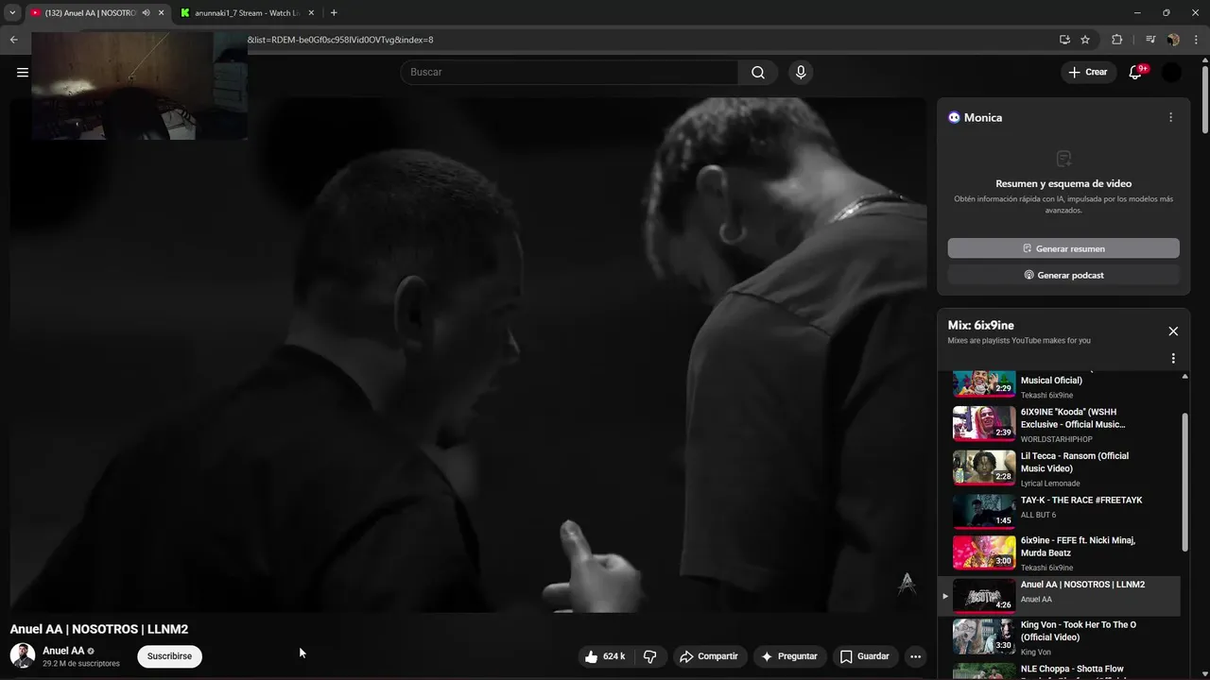The height and width of the screenshot is (680, 1210).
Task: Close the Anuel AA YouTube tab
Action: coord(162,13)
